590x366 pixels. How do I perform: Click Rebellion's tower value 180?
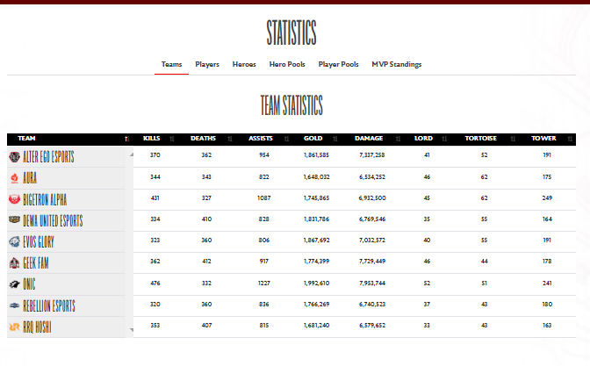coord(547,305)
